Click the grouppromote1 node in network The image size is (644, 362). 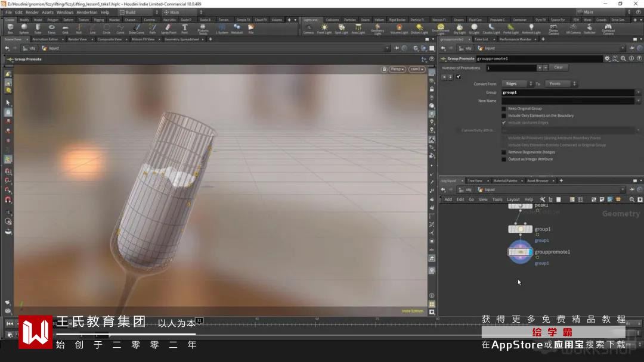tap(520, 252)
